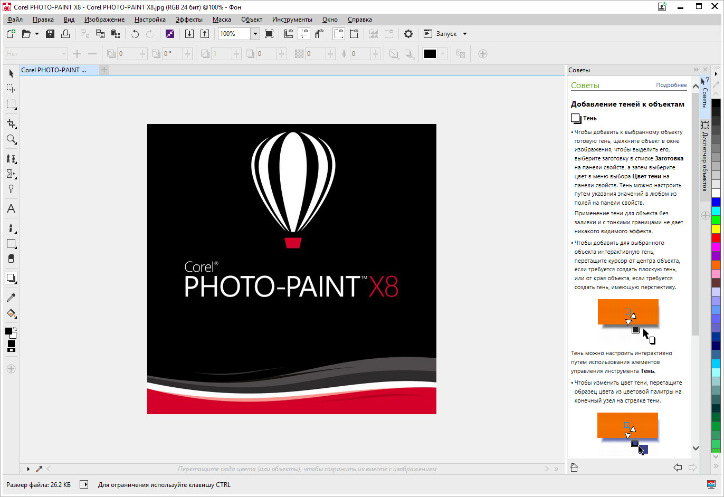724x497 pixels.
Task: Open the Диспетчер объектов side tab
Action: point(705,156)
